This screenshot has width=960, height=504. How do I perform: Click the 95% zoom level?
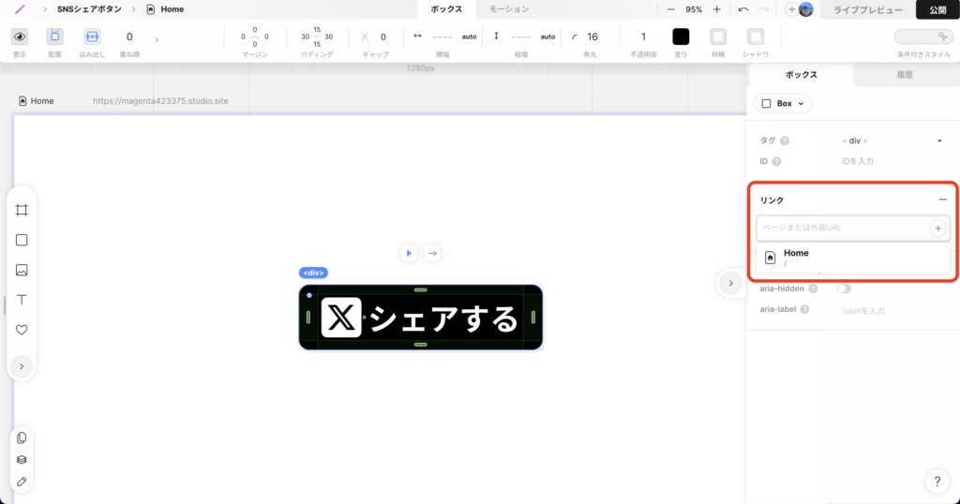pyautogui.click(x=694, y=9)
